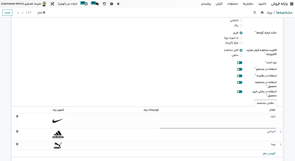Click the پایانه فروش app title
The image size is (295, 161).
point(279,4)
